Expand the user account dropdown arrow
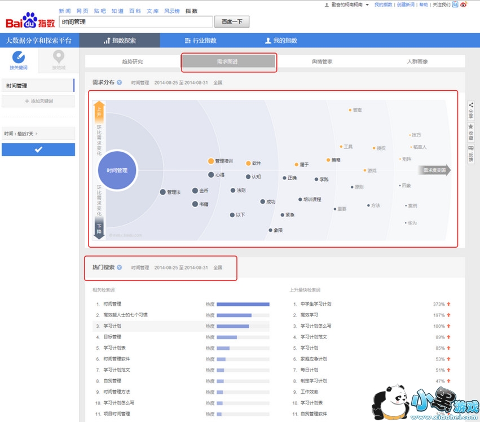The width and height of the screenshot is (480, 422). tap(367, 5)
